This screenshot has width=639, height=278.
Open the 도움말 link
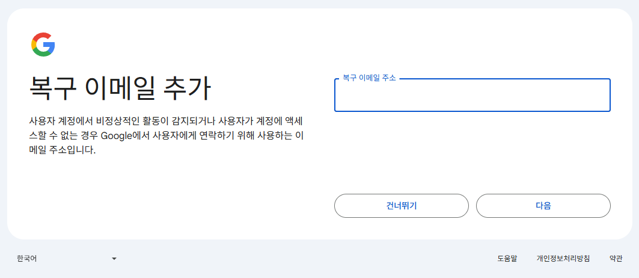pyautogui.click(x=507, y=258)
